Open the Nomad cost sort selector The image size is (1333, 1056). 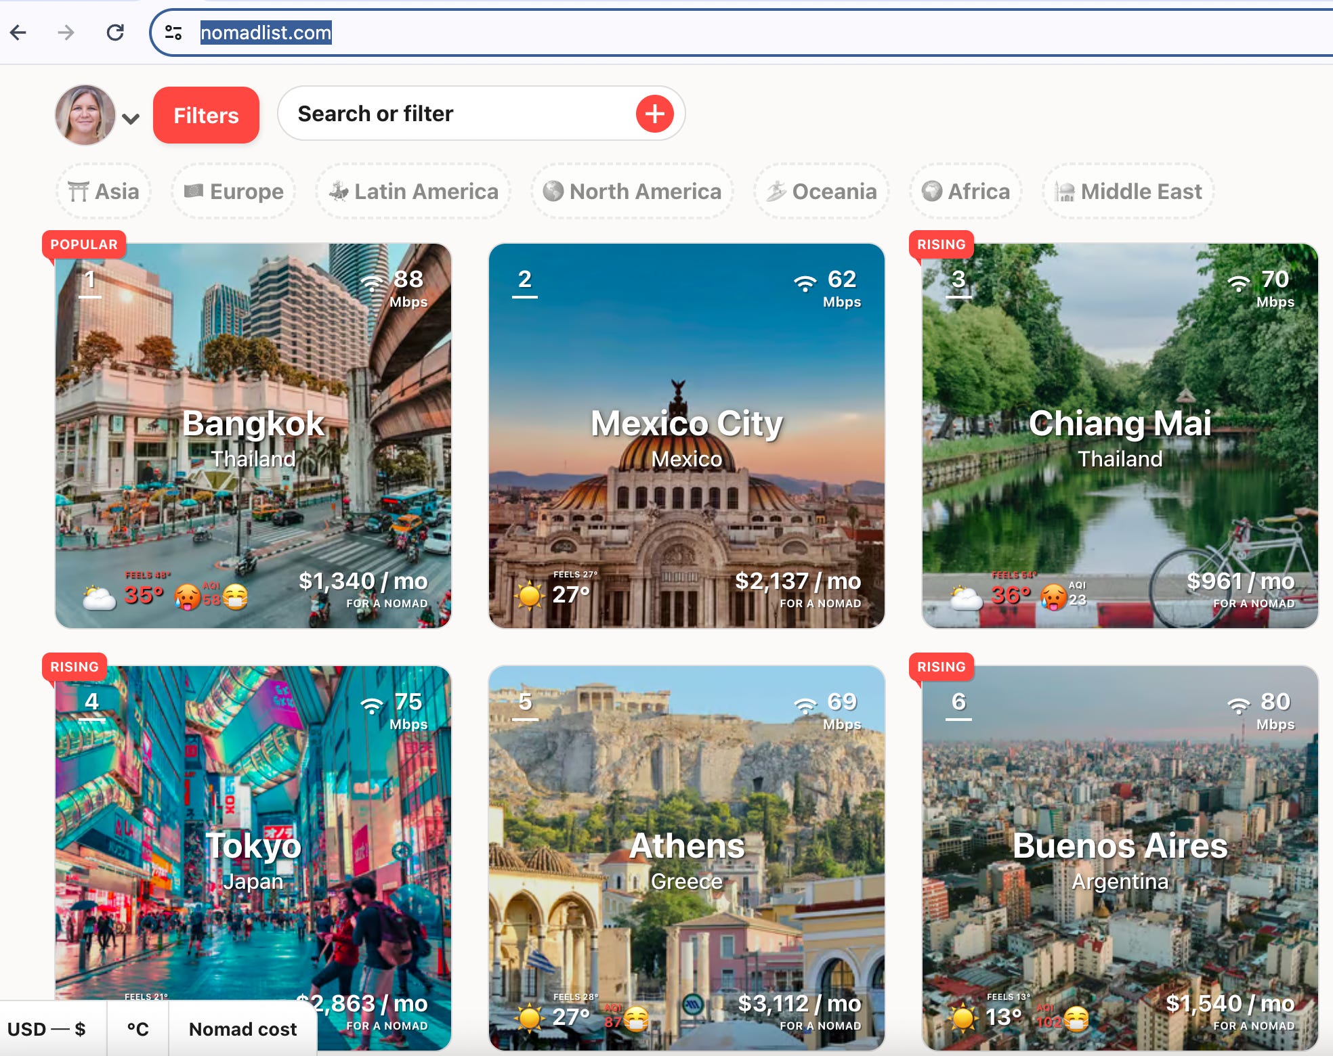pyautogui.click(x=242, y=1029)
